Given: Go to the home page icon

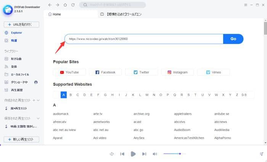Looking at the screenshot, I should [x=65, y=5].
